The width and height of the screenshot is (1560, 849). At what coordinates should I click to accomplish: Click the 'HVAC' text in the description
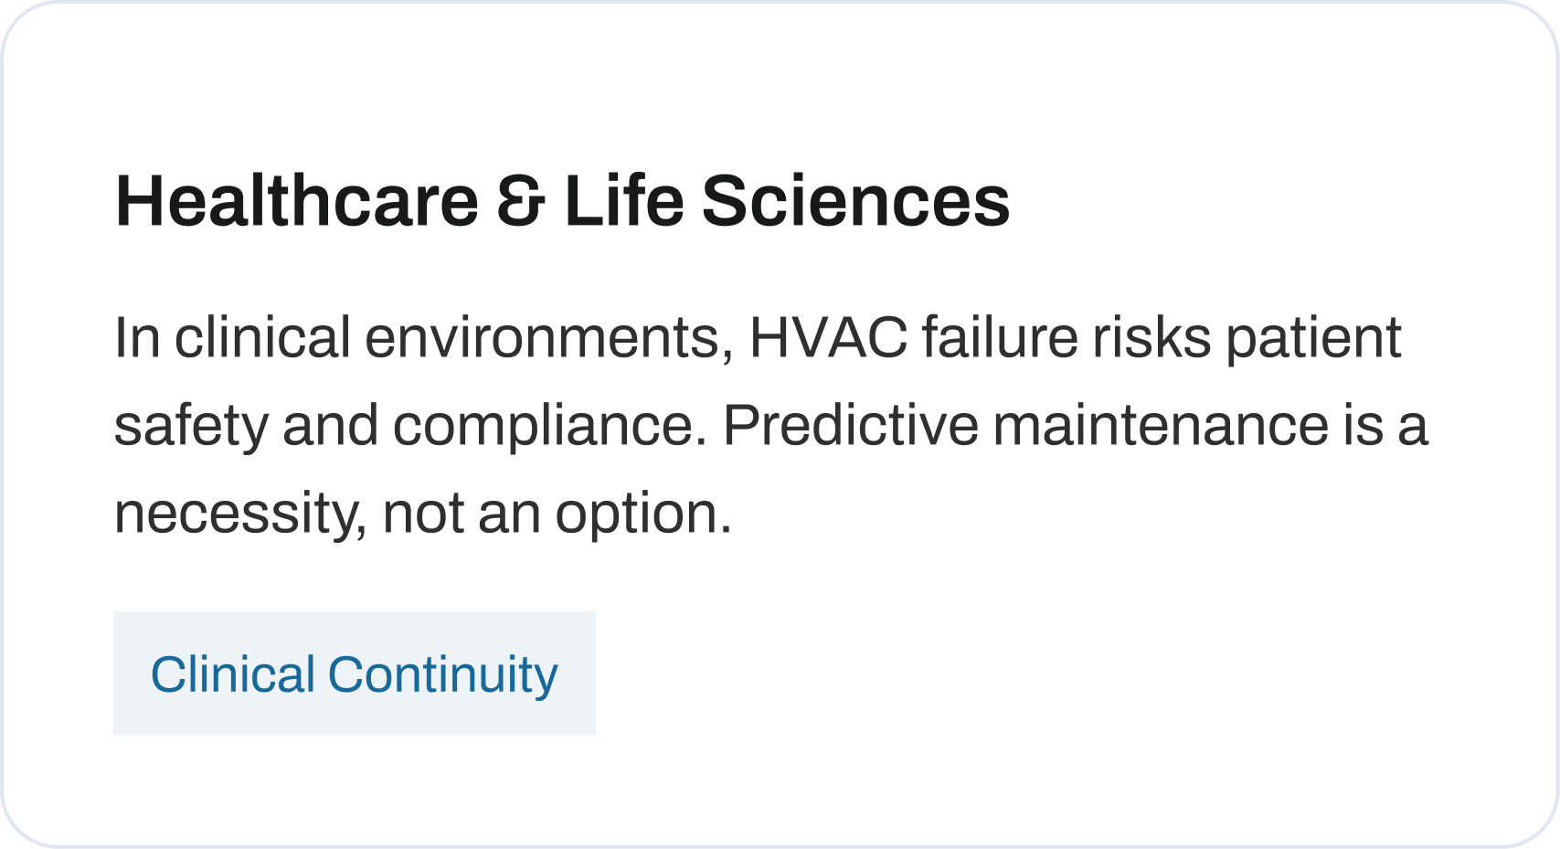(828, 337)
